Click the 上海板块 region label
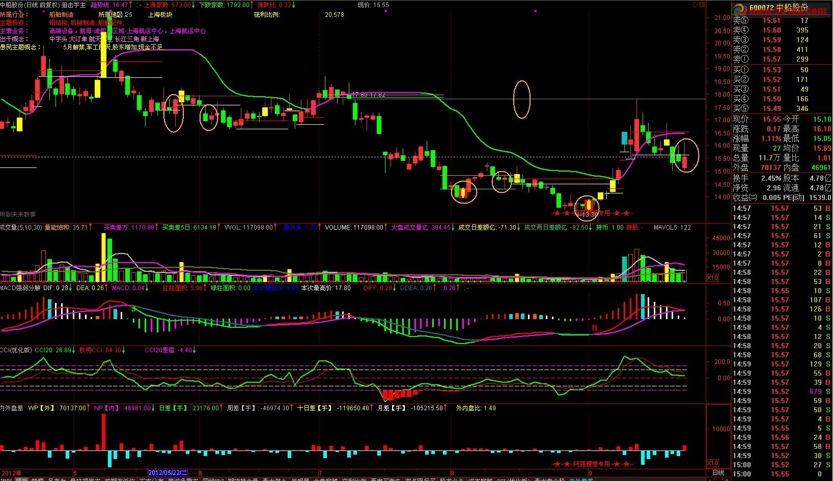Image resolution: width=833 pixels, height=481 pixels. (160, 15)
